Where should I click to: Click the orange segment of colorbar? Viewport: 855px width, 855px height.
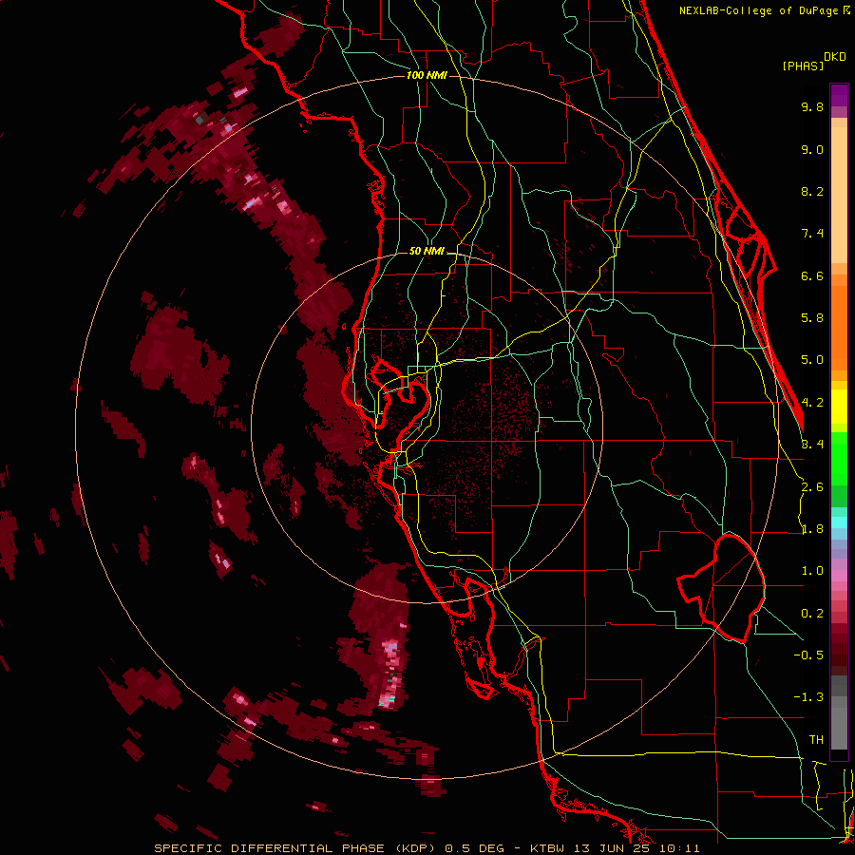coord(839,329)
